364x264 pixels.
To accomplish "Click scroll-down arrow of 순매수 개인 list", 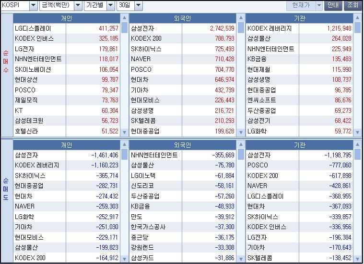I will point(124,132).
